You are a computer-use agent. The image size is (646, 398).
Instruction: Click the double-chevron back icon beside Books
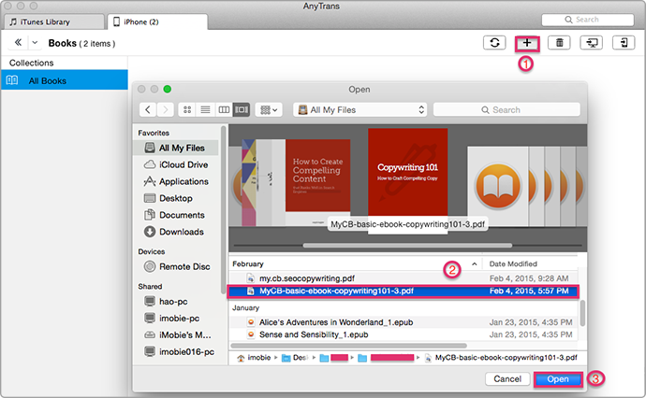tap(18, 42)
